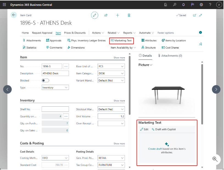
Task: Switch to Prices & Discounts tab
Action: [x=75, y=33]
